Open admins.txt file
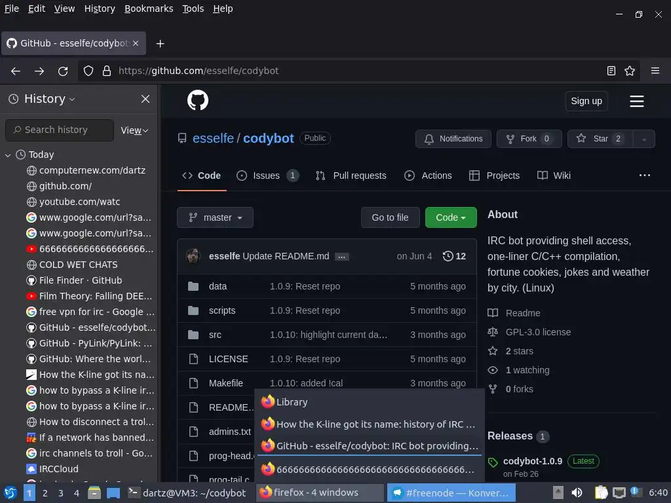The width and height of the screenshot is (671, 503). pos(230,432)
